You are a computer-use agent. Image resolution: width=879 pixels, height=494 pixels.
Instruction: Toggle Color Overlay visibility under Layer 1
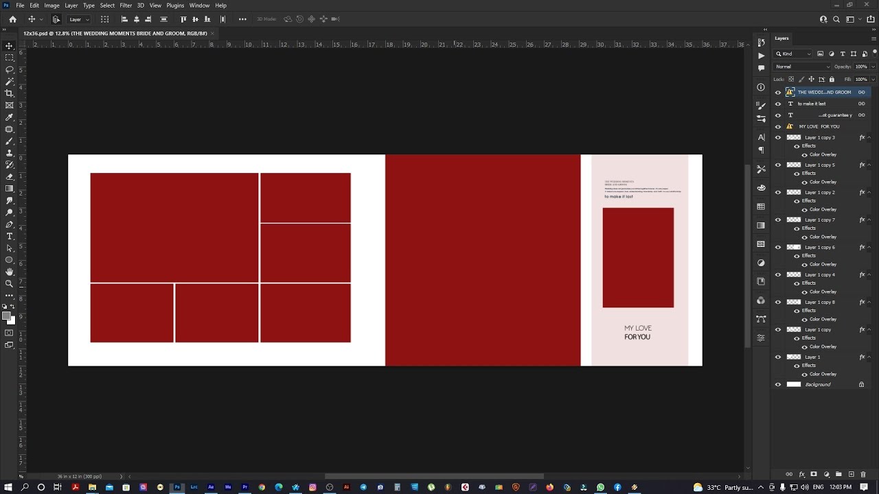tap(805, 374)
